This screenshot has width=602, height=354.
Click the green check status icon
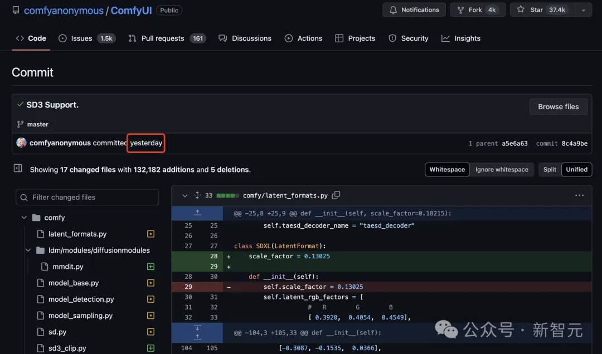point(20,105)
